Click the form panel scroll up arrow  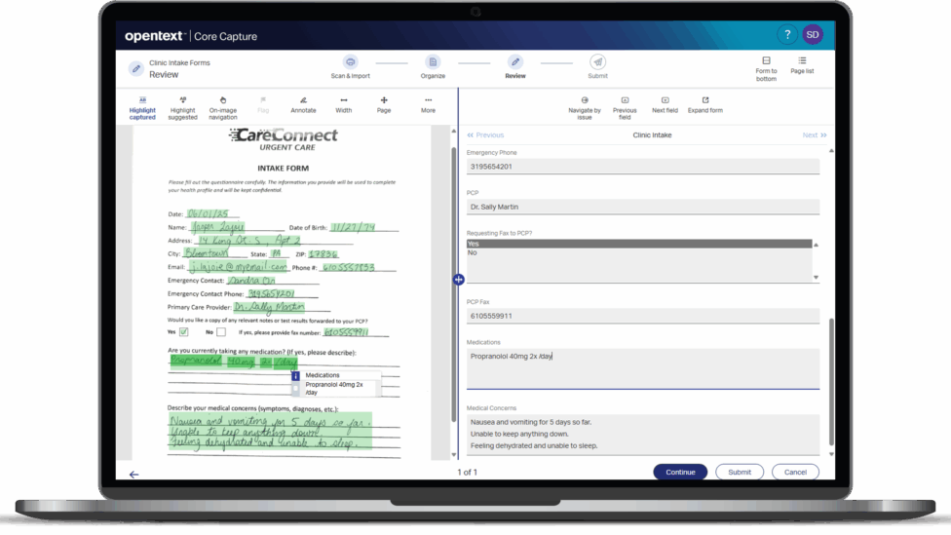pos(831,150)
